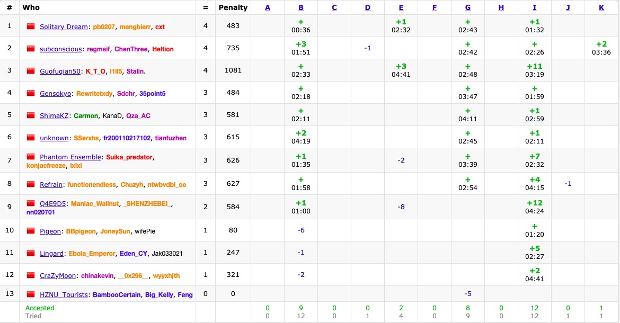Click flag icon beside Guofuqian50 team
Image resolution: width=620 pixels, height=323 pixels.
[x=30, y=71]
